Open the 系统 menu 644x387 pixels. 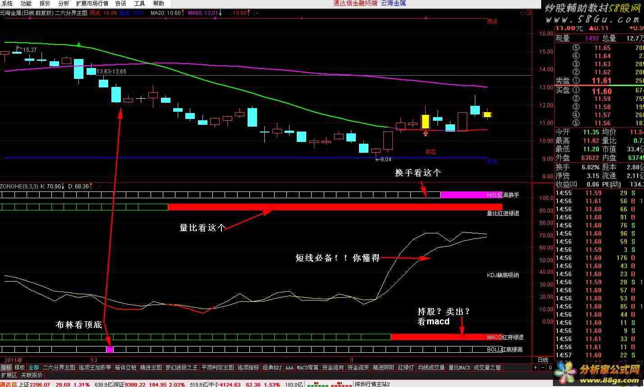tap(7, 3)
